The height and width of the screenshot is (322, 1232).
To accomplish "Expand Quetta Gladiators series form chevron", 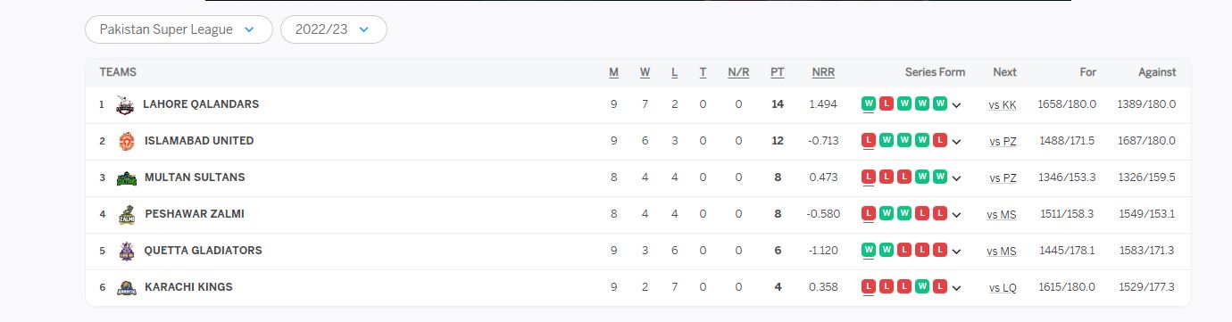I will coord(956,252).
